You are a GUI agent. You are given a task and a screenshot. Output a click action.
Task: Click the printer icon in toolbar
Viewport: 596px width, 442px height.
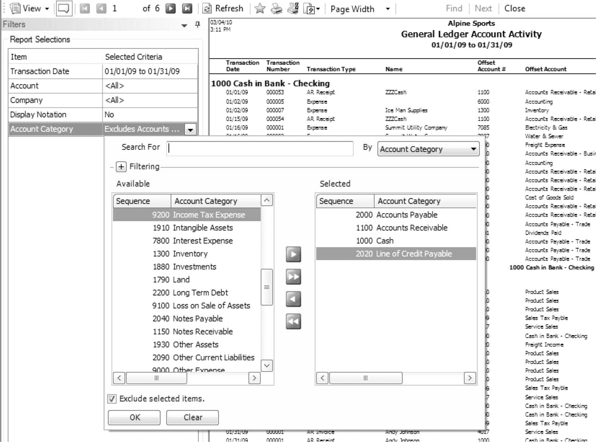point(276,9)
